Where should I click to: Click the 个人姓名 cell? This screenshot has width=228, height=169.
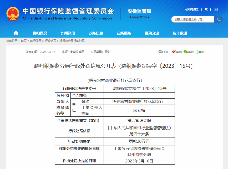tap(87, 95)
